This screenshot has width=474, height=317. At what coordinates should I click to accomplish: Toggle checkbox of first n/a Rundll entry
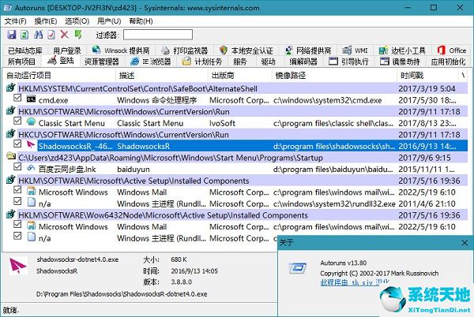[17, 201]
